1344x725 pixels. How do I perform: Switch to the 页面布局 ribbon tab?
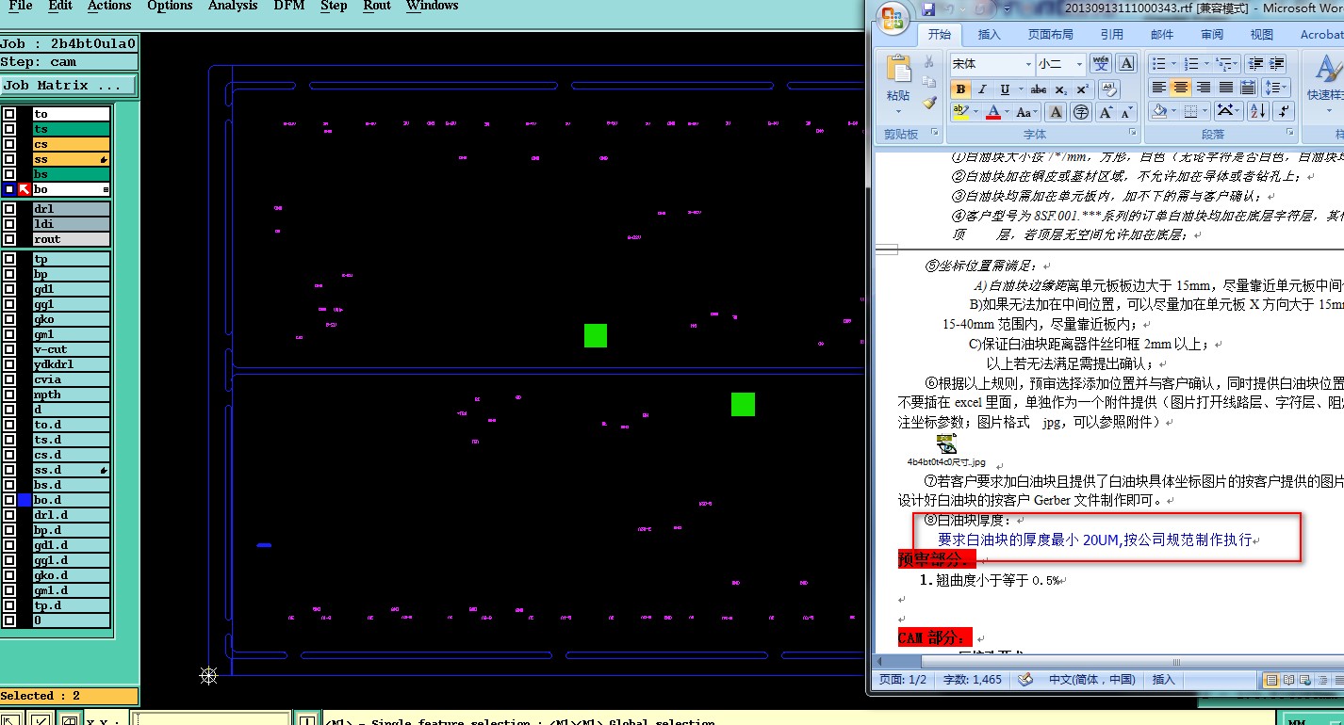coord(1050,34)
